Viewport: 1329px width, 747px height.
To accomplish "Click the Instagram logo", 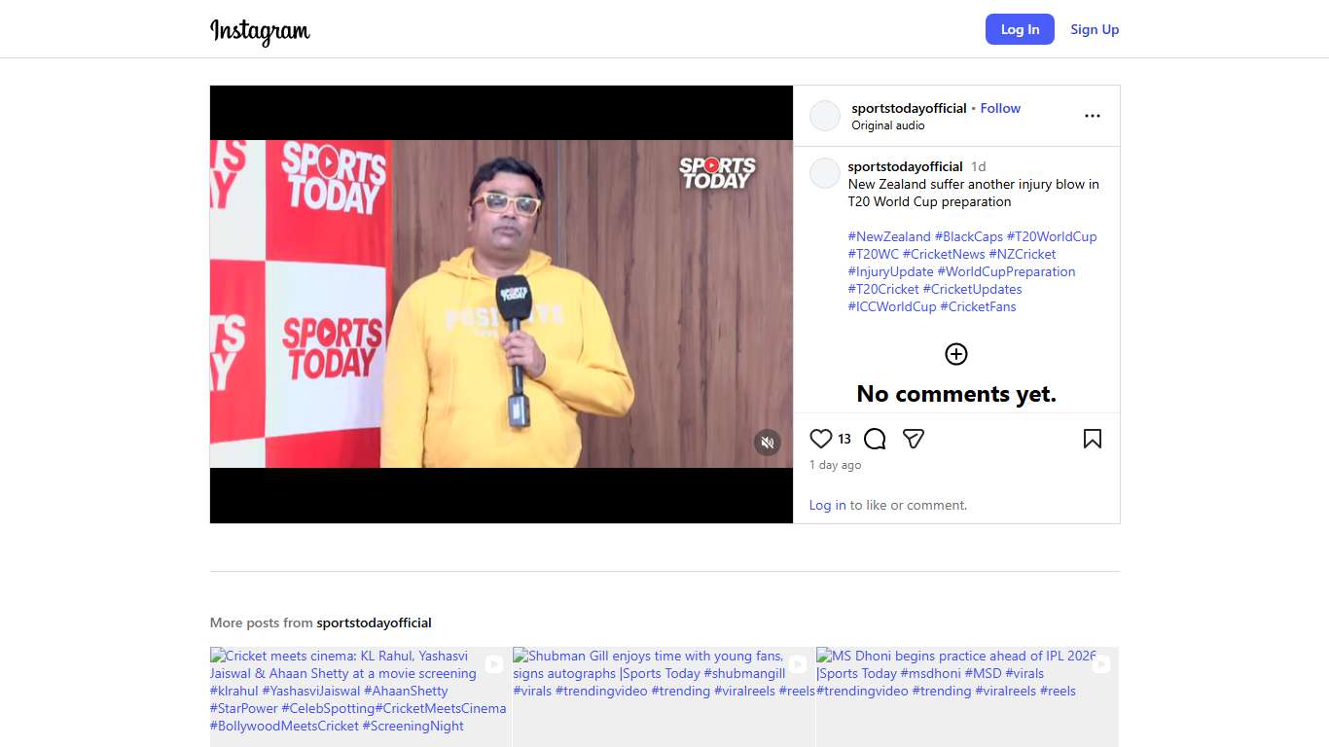I will [260, 30].
